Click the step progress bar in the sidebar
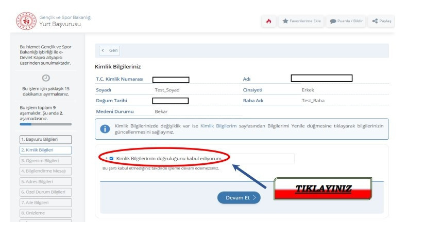This screenshot has width=424, height=225. 46,124
